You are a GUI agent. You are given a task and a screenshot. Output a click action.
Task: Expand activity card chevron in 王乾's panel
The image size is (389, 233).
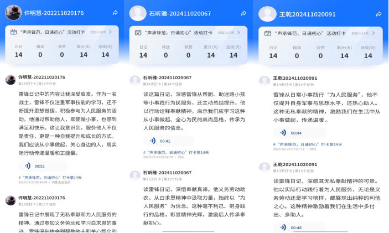(x=375, y=33)
